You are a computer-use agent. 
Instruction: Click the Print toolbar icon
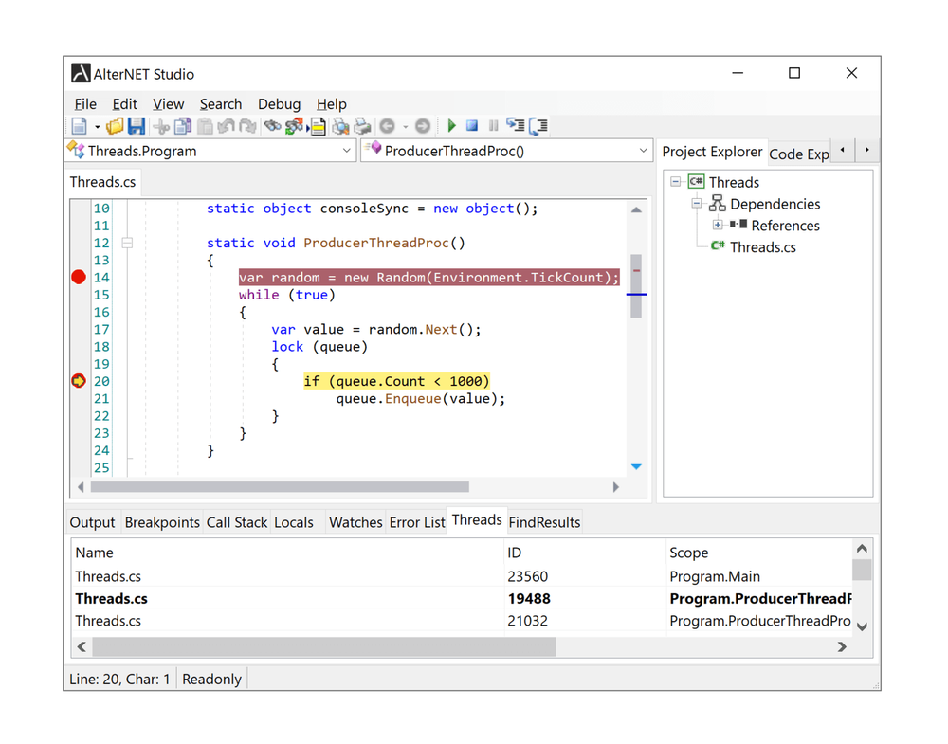[x=361, y=125]
